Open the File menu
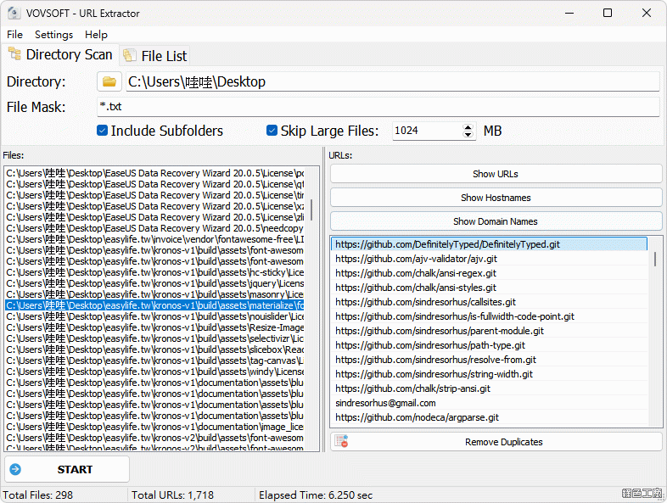The height and width of the screenshot is (503, 667). pyautogui.click(x=15, y=35)
